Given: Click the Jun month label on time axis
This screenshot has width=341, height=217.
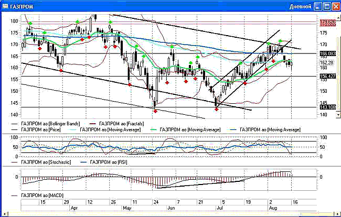Looking at the screenshot, I should click(x=171, y=208).
